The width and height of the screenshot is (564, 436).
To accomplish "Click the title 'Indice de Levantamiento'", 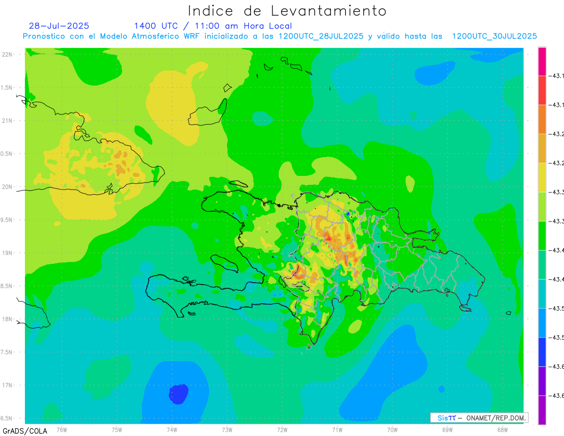I will point(287,10).
